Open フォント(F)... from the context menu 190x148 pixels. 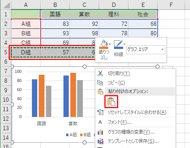pyautogui.click(x=136, y=122)
